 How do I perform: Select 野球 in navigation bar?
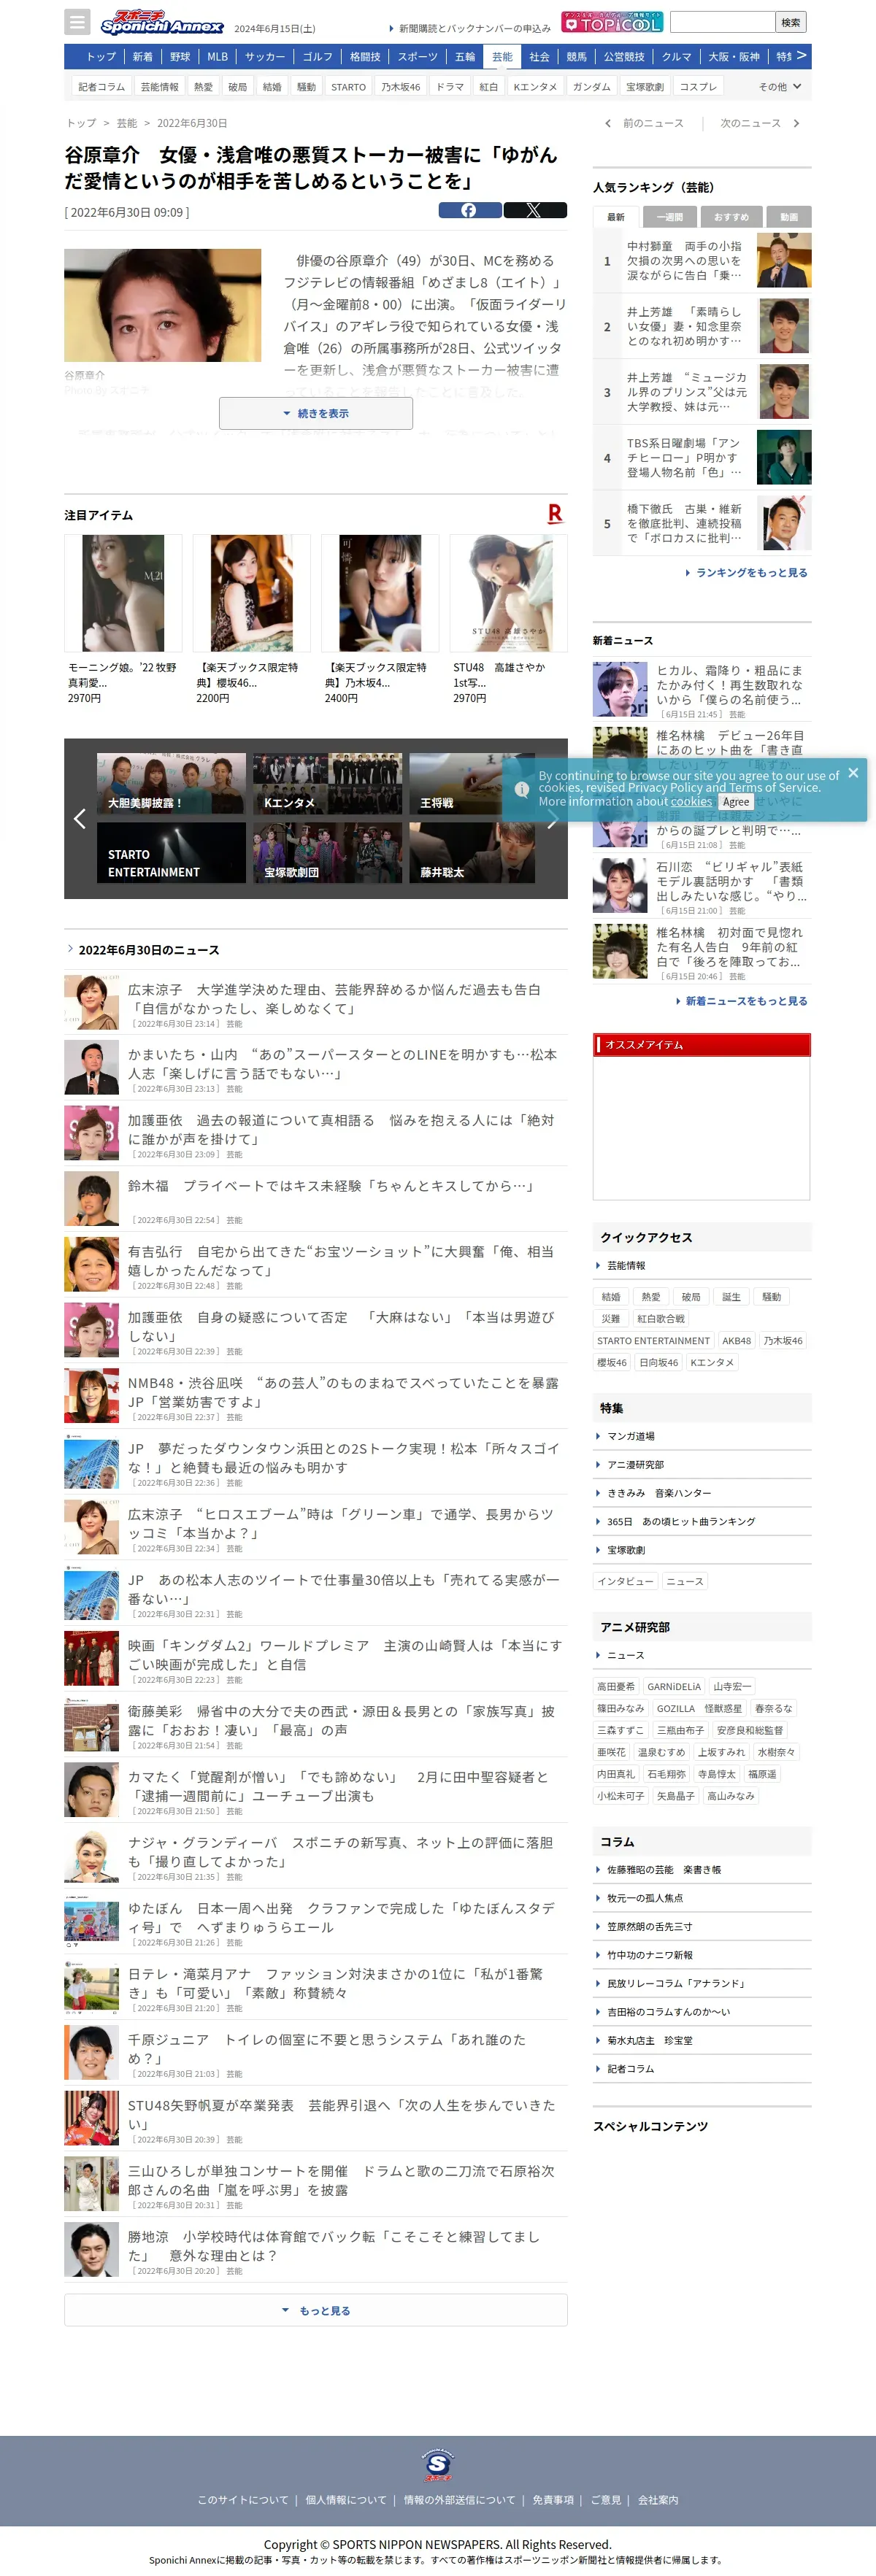click(180, 57)
